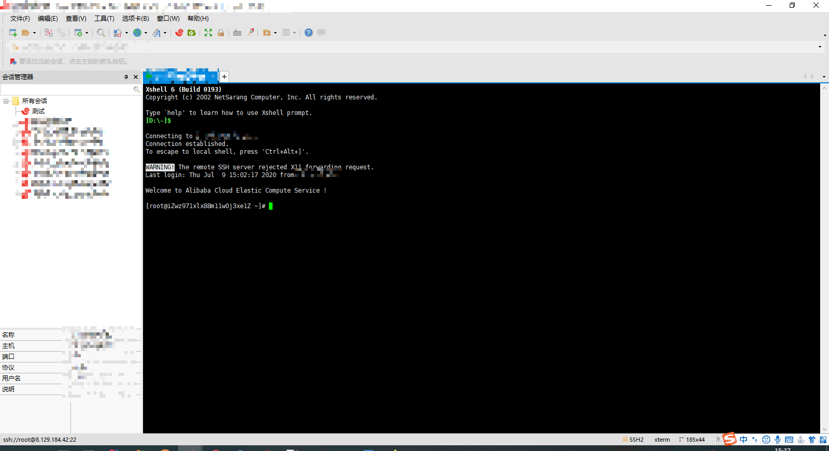
Task: Click the xterm status bar entry
Action: click(x=662, y=440)
